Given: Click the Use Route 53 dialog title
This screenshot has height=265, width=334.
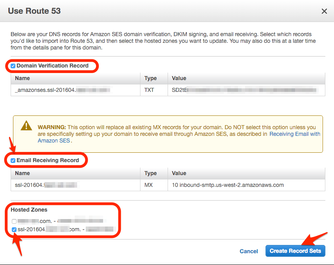Looking at the screenshot, I should click(x=35, y=11).
